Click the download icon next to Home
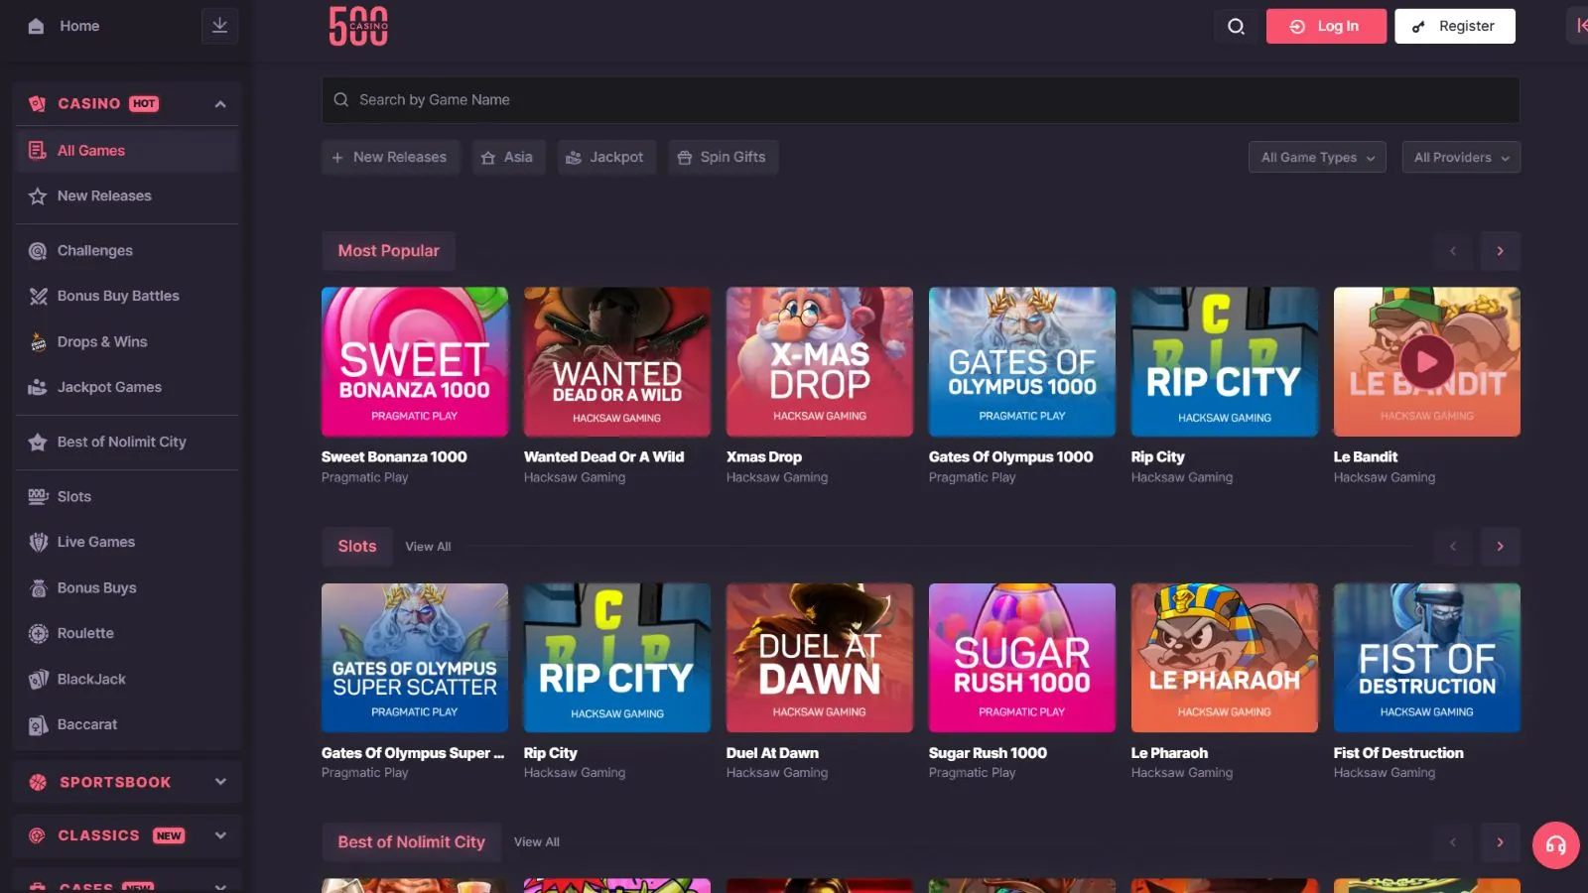Image resolution: width=1588 pixels, height=893 pixels. coord(219,26)
